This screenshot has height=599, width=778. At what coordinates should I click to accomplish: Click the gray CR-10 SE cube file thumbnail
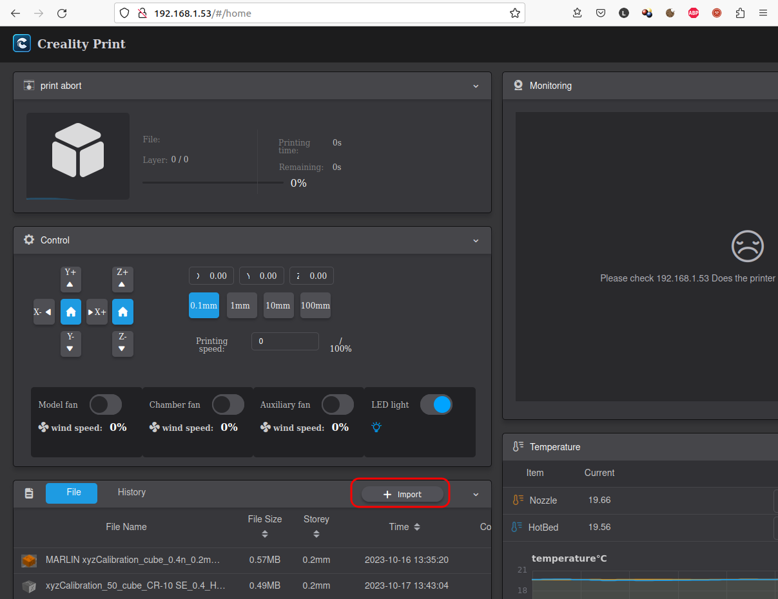pos(29,586)
